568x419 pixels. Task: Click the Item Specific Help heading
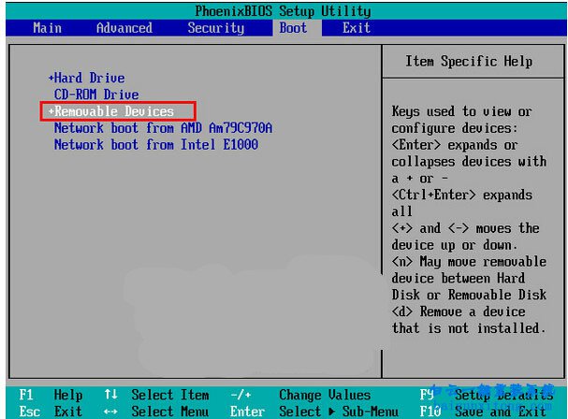point(469,62)
